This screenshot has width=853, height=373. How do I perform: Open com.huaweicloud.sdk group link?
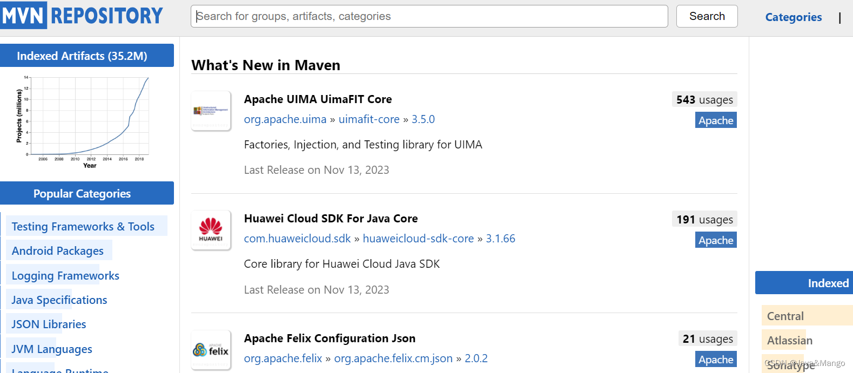point(297,239)
